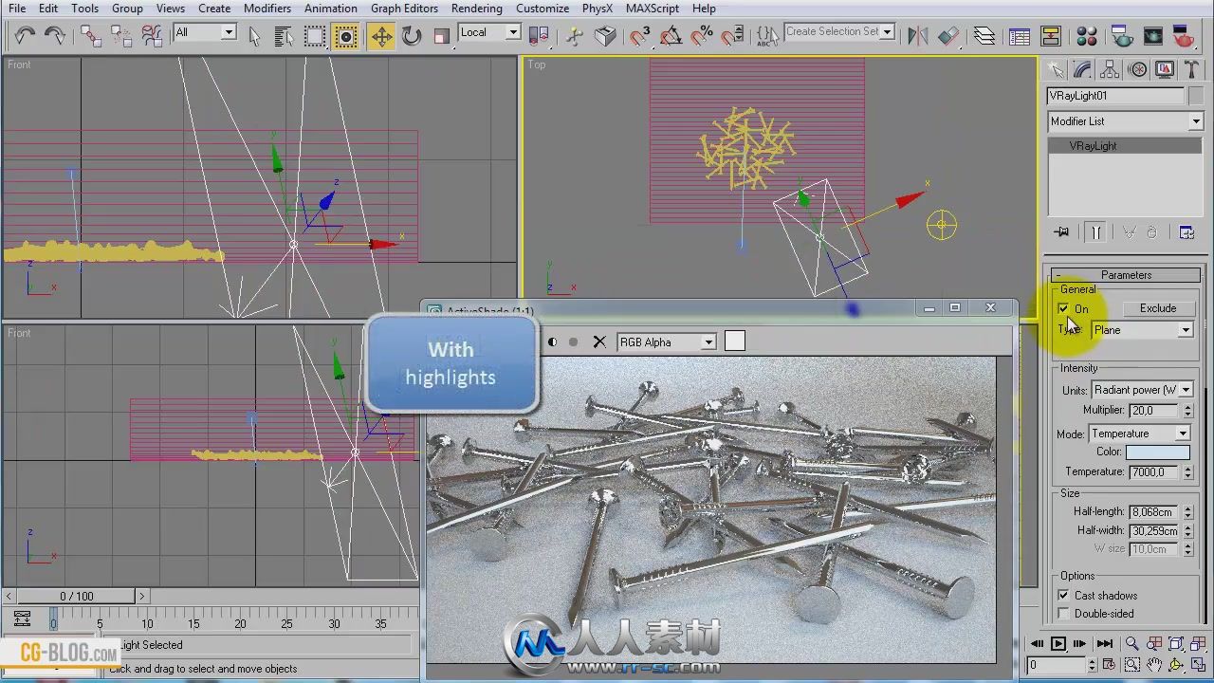Activate Select and Link tool
The image size is (1214, 683).
91,36
